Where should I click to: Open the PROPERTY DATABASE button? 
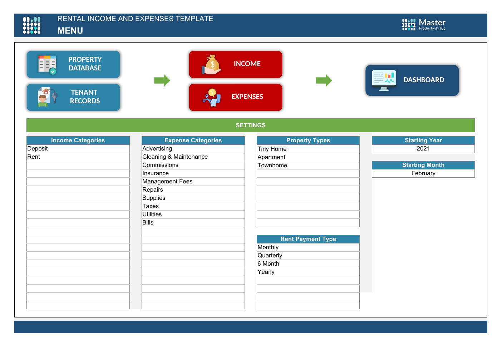pyautogui.click(x=73, y=64)
